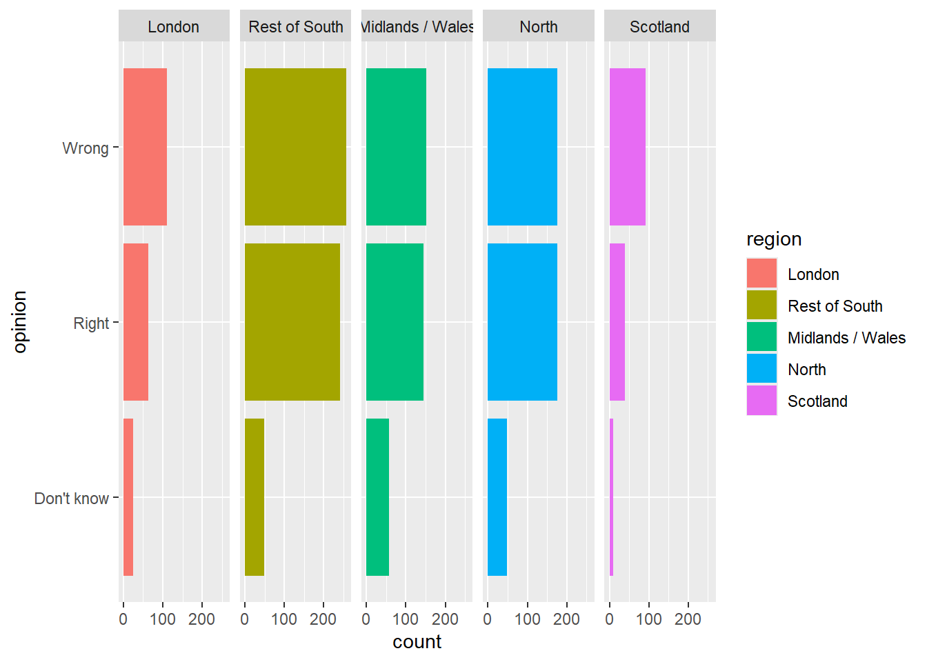The image size is (927, 662).
Task: Click the Wrong bar in North panel
Action: pyautogui.click(x=522, y=147)
